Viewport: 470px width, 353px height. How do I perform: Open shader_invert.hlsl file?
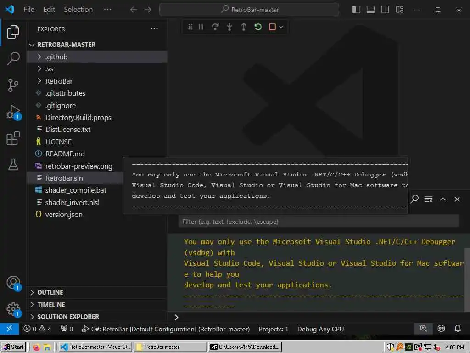pyautogui.click(x=75, y=202)
